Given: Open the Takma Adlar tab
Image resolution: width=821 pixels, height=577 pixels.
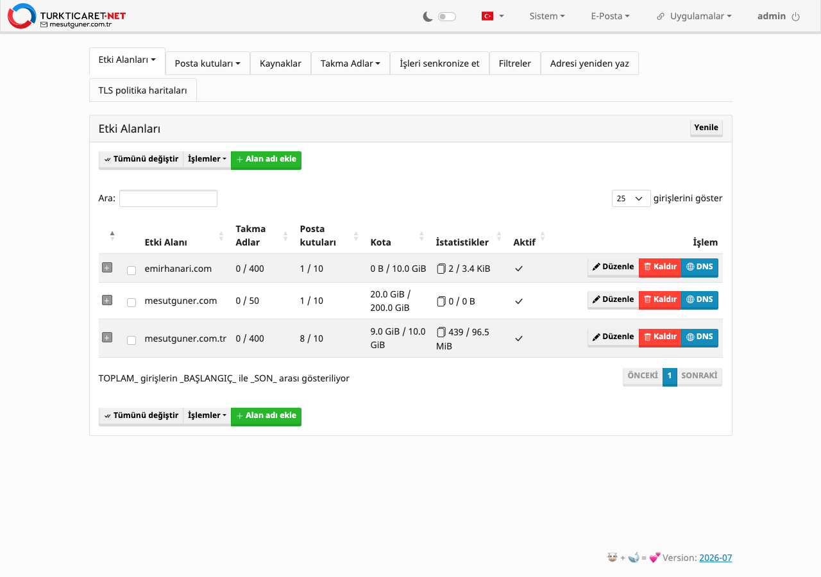Looking at the screenshot, I should tap(350, 63).
